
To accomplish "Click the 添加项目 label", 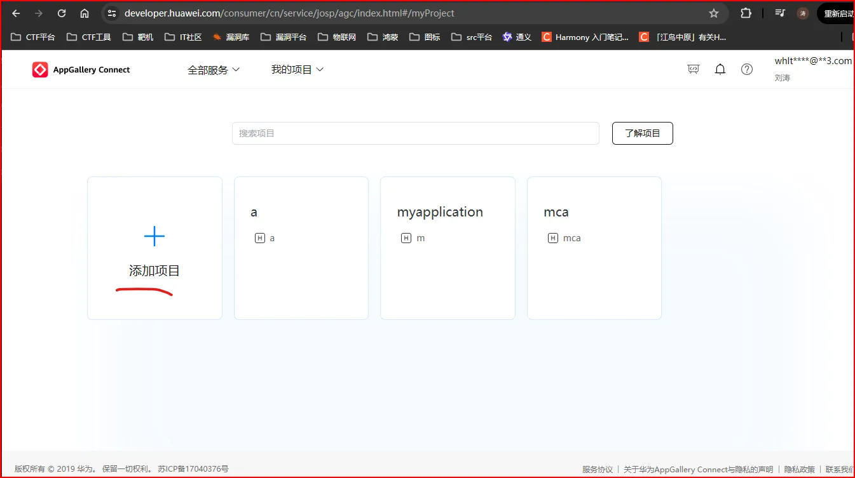I will 154,271.
